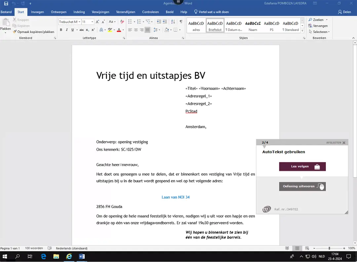Adjust the zoom slider
The height and width of the screenshot is (262, 357).
click(329, 248)
